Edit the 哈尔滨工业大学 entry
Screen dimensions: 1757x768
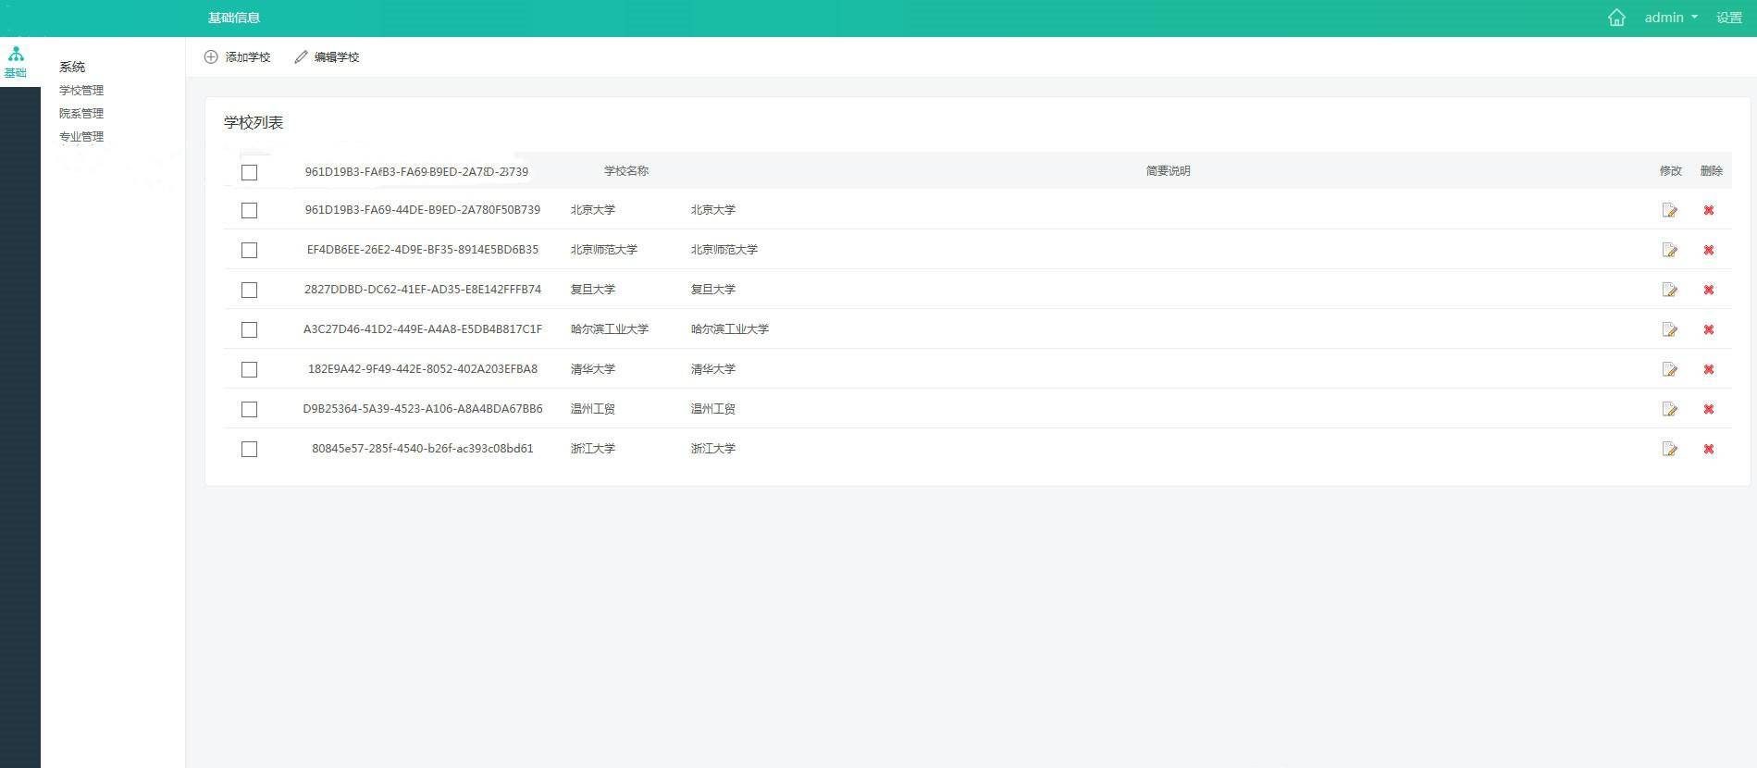click(1670, 329)
